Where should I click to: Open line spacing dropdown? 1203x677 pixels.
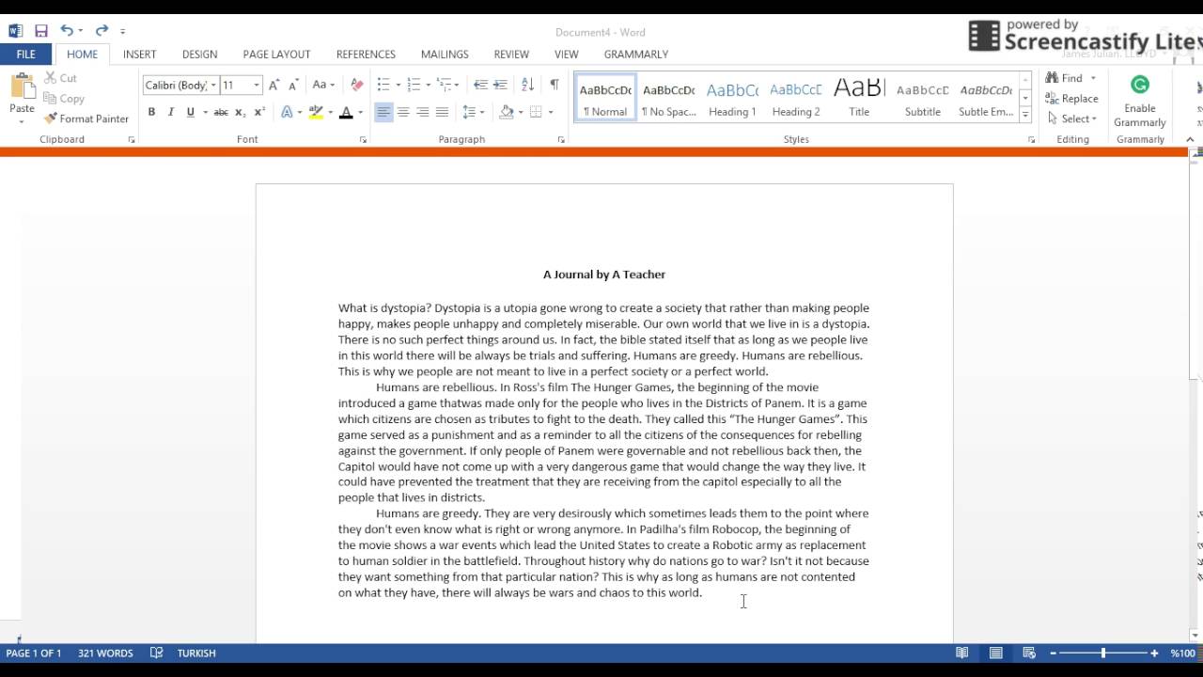(x=474, y=112)
